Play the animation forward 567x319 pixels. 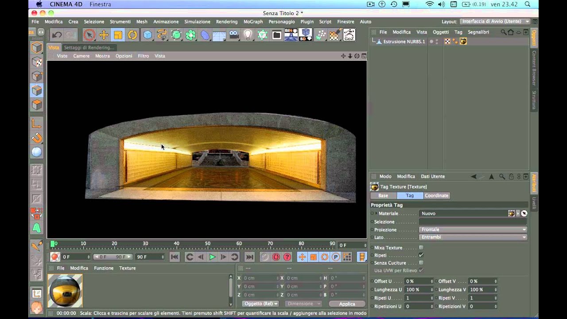[x=212, y=257]
